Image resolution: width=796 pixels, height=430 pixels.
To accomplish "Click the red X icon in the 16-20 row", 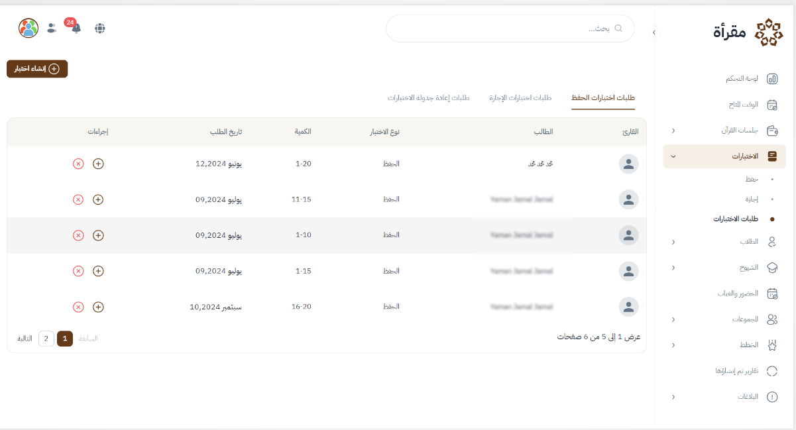I will pos(78,307).
